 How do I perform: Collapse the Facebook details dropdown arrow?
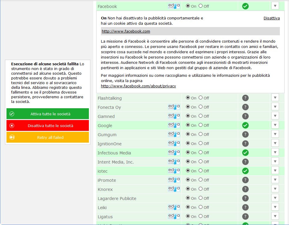[x=275, y=6]
